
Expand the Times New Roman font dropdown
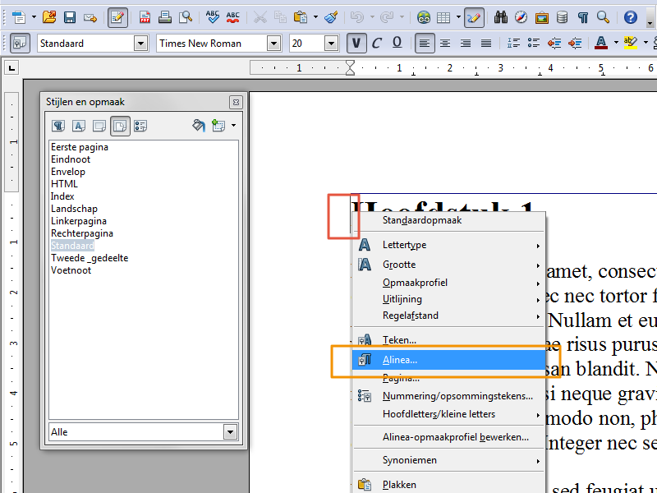(273, 44)
